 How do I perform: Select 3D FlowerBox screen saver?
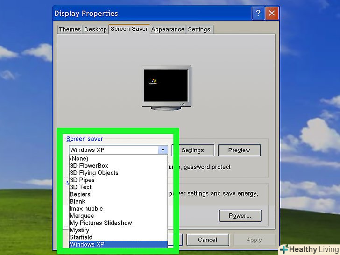pyautogui.click(x=119, y=166)
